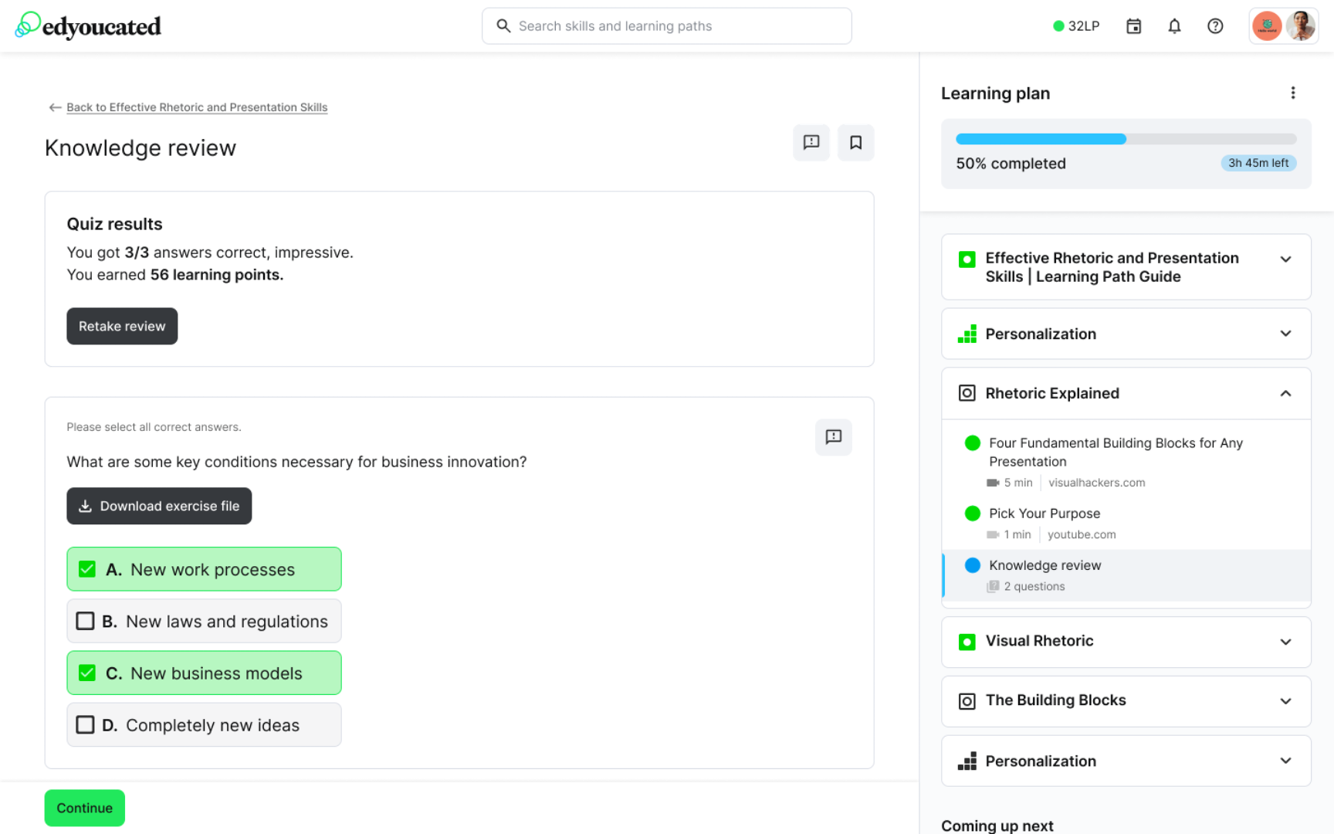Open the calendar icon in the top bar
1334x834 pixels.
pos(1133,25)
